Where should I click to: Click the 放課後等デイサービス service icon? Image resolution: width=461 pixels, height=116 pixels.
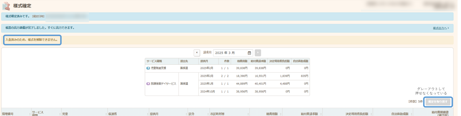click(148, 84)
